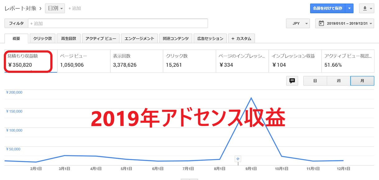Click the 4月1日 axis label
The width and height of the screenshot is (379, 180).
(x=96, y=169)
